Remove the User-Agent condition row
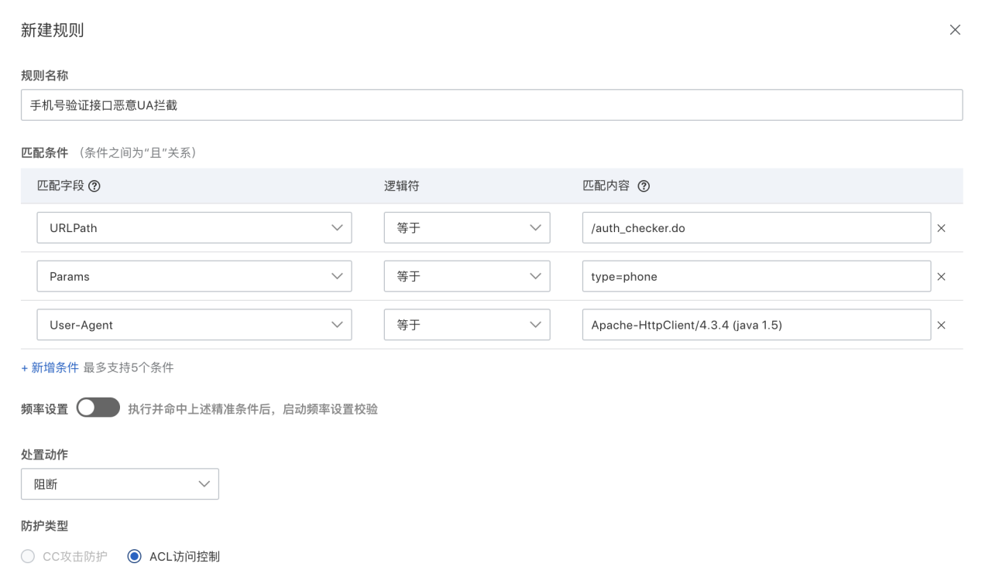The height and width of the screenshot is (577, 982). point(942,326)
